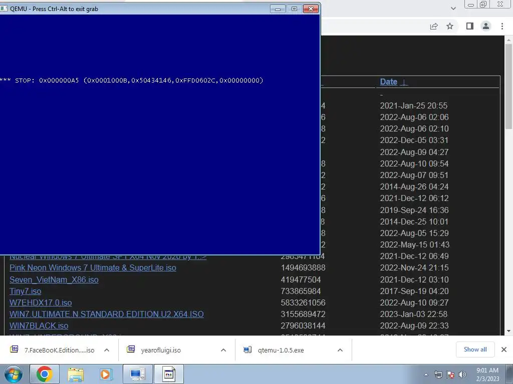Close the downloads bar

coord(504,349)
